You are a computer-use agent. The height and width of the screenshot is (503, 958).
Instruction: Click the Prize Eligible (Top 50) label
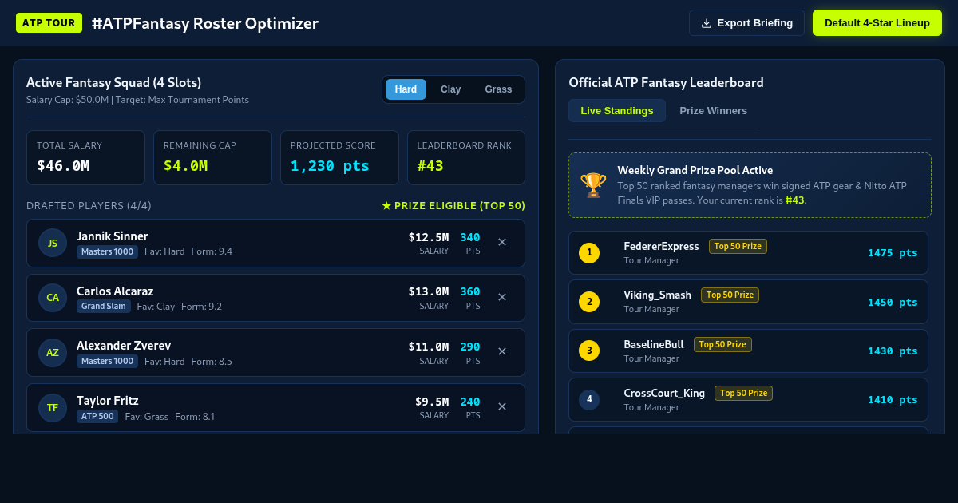coord(453,206)
